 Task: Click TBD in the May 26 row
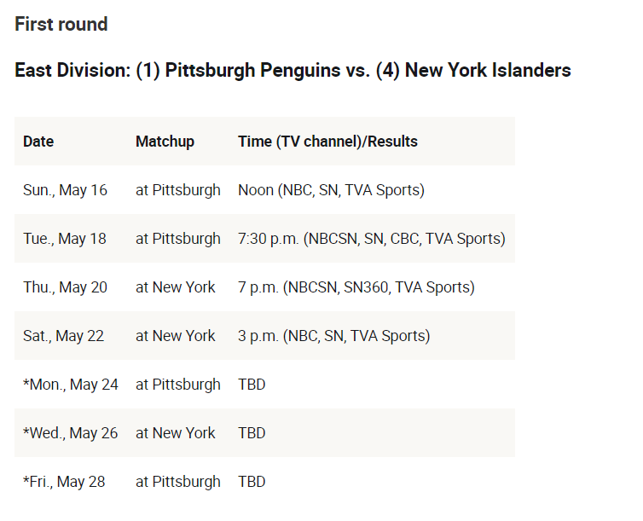coord(252,433)
